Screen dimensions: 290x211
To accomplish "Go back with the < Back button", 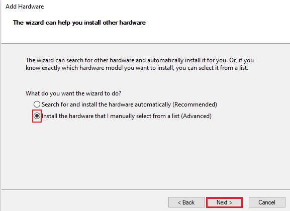I will (x=186, y=202).
